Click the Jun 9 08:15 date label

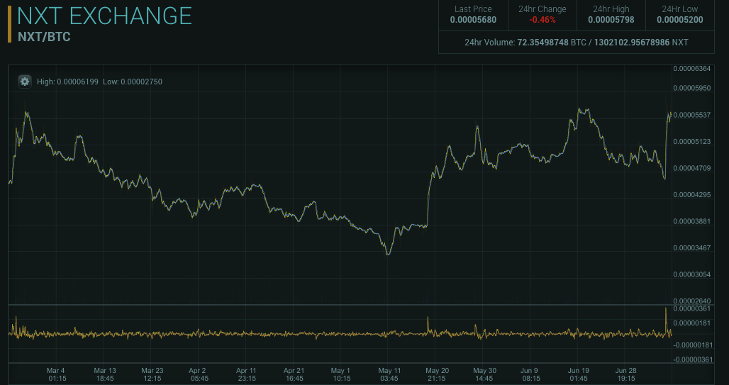pos(530,374)
